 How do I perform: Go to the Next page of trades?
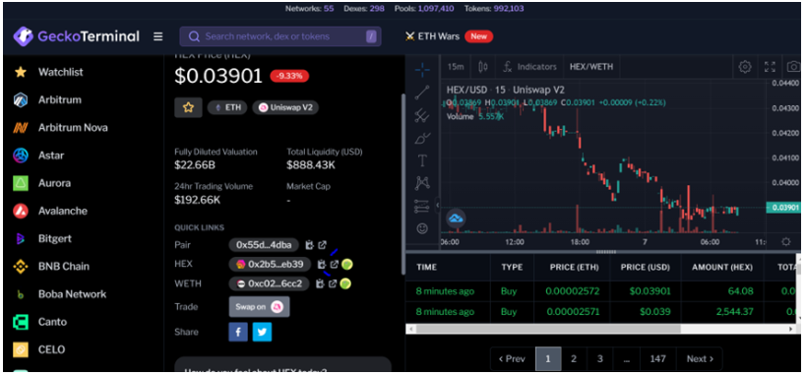pyautogui.click(x=700, y=359)
